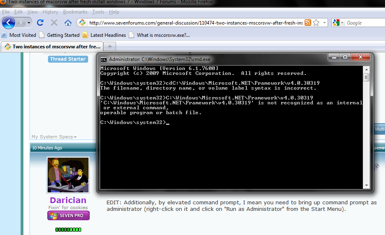The width and height of the screenshot is (385, 235).
Task: Open the Help menu
Action: 114,12
